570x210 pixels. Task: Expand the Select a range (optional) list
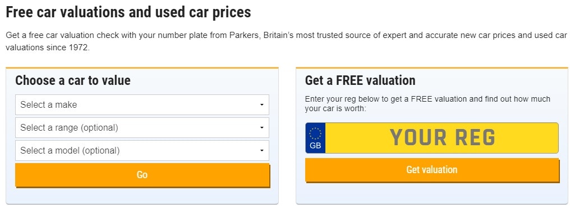142,128
